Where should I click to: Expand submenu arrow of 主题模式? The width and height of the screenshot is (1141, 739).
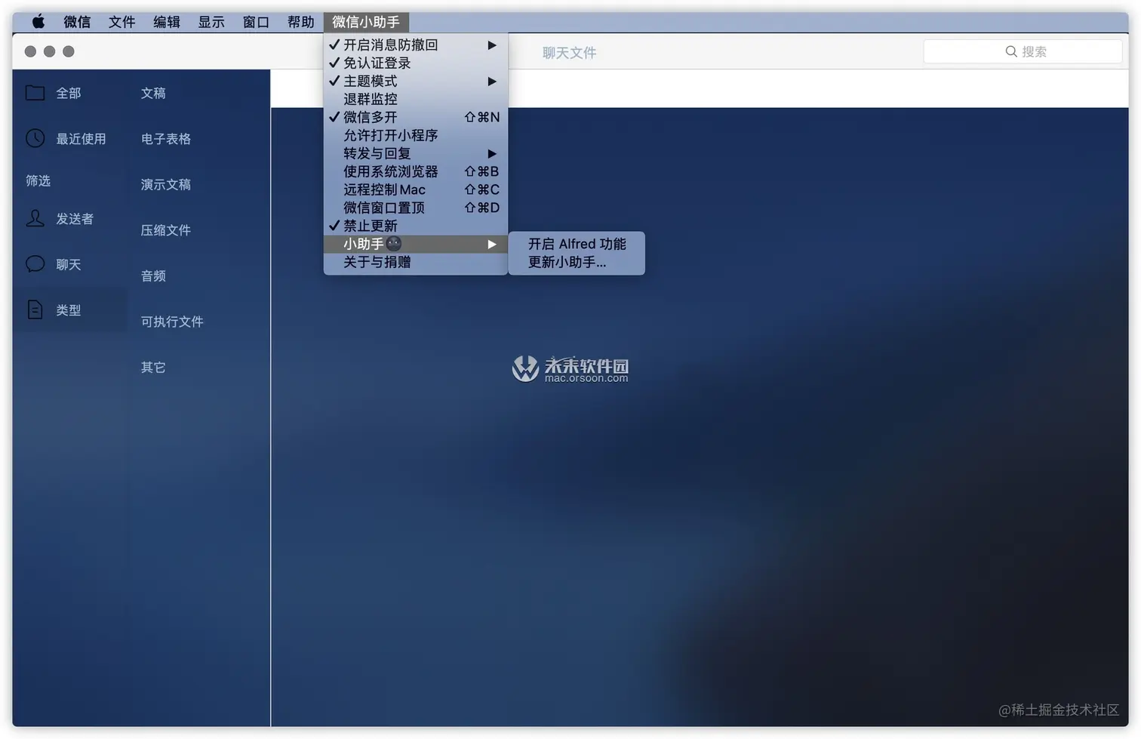point(492,82)
